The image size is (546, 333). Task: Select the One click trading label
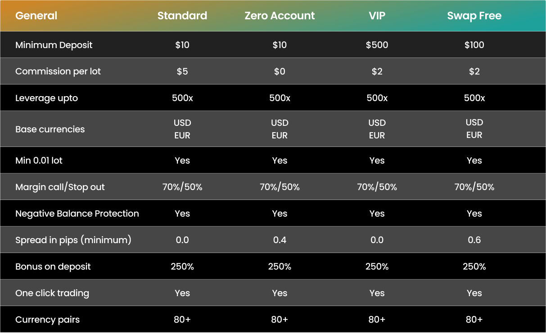point(52,293)
